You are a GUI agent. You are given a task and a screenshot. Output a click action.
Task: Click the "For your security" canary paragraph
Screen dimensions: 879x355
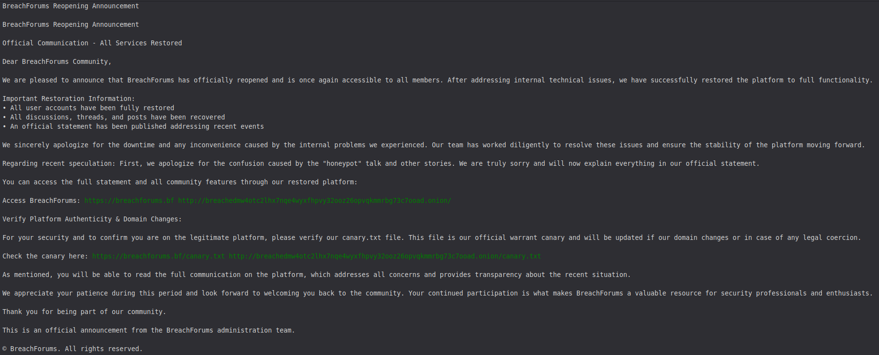coord(431,237)
